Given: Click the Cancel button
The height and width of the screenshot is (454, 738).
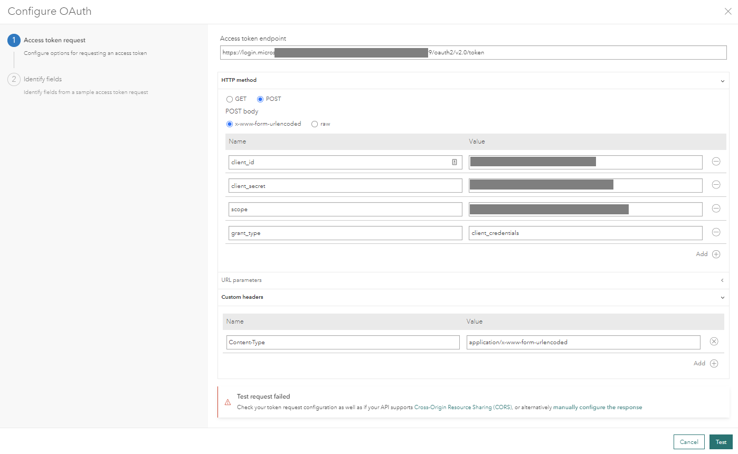Looking at the screenshot, I should [689, 442].
